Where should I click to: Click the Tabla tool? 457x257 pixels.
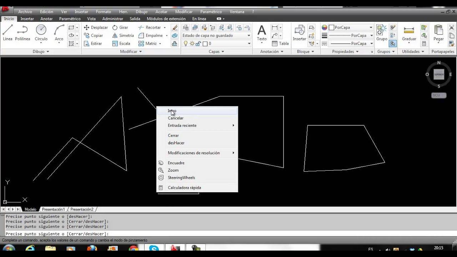coord(280,44)
